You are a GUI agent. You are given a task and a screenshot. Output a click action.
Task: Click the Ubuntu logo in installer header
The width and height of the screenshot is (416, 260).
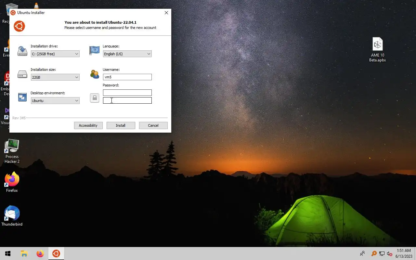pyautogui.click(x=19, y=26)
